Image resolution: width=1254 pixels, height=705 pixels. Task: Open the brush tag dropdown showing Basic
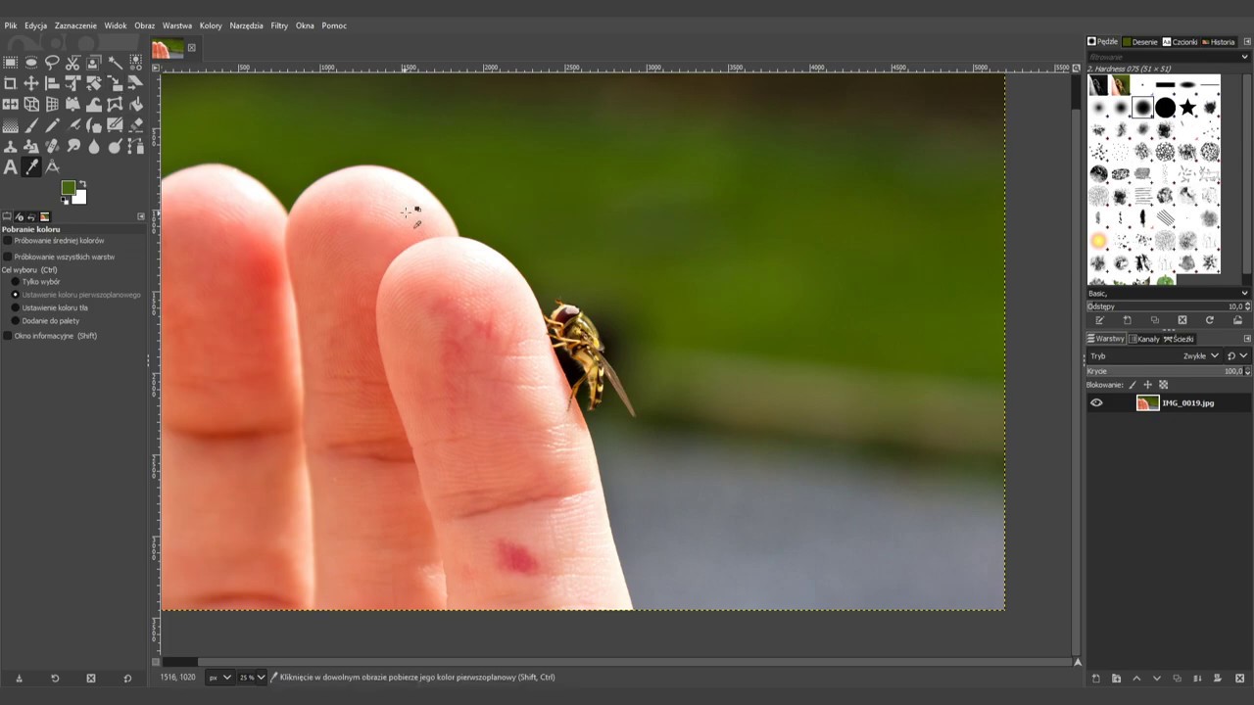(1168, 293)
